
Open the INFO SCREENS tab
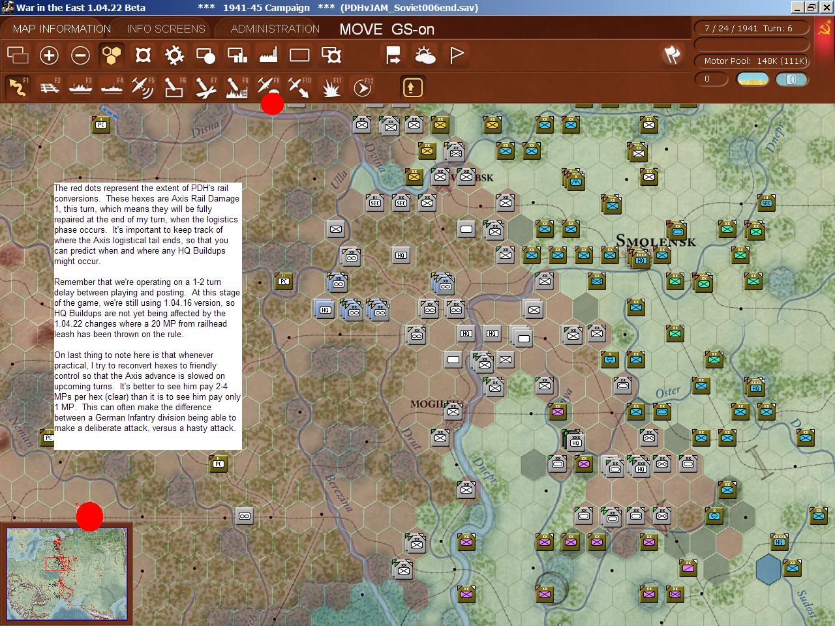tap(166, 29)
